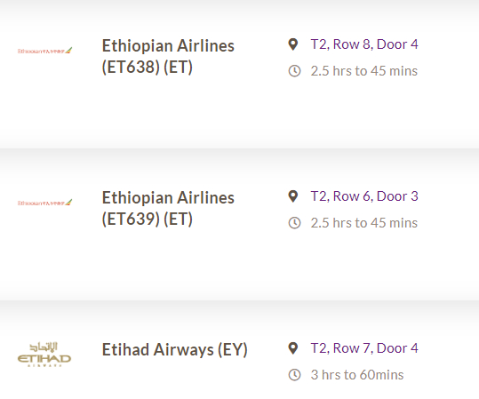479x399 pixels.
Task: Click clock icon next to 3 hrs to 60mins
Action: click(x=294, y=375)
